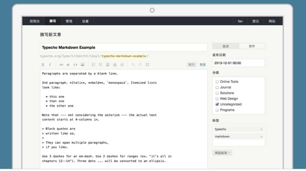The height and width of the screenshot is (171, 306).
Task: Click text "Paragraphs are separated by a blank line."
Action: [x=80, y=73]
